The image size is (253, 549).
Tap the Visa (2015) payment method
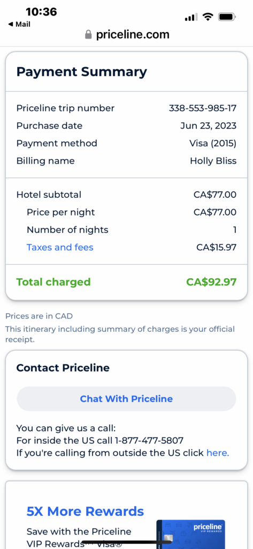(x=213, y=143)
